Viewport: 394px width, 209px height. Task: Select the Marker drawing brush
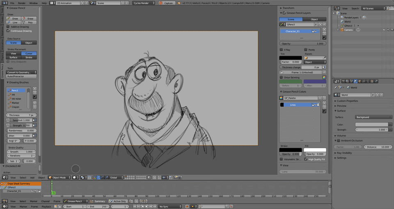(x=15, y=103)
